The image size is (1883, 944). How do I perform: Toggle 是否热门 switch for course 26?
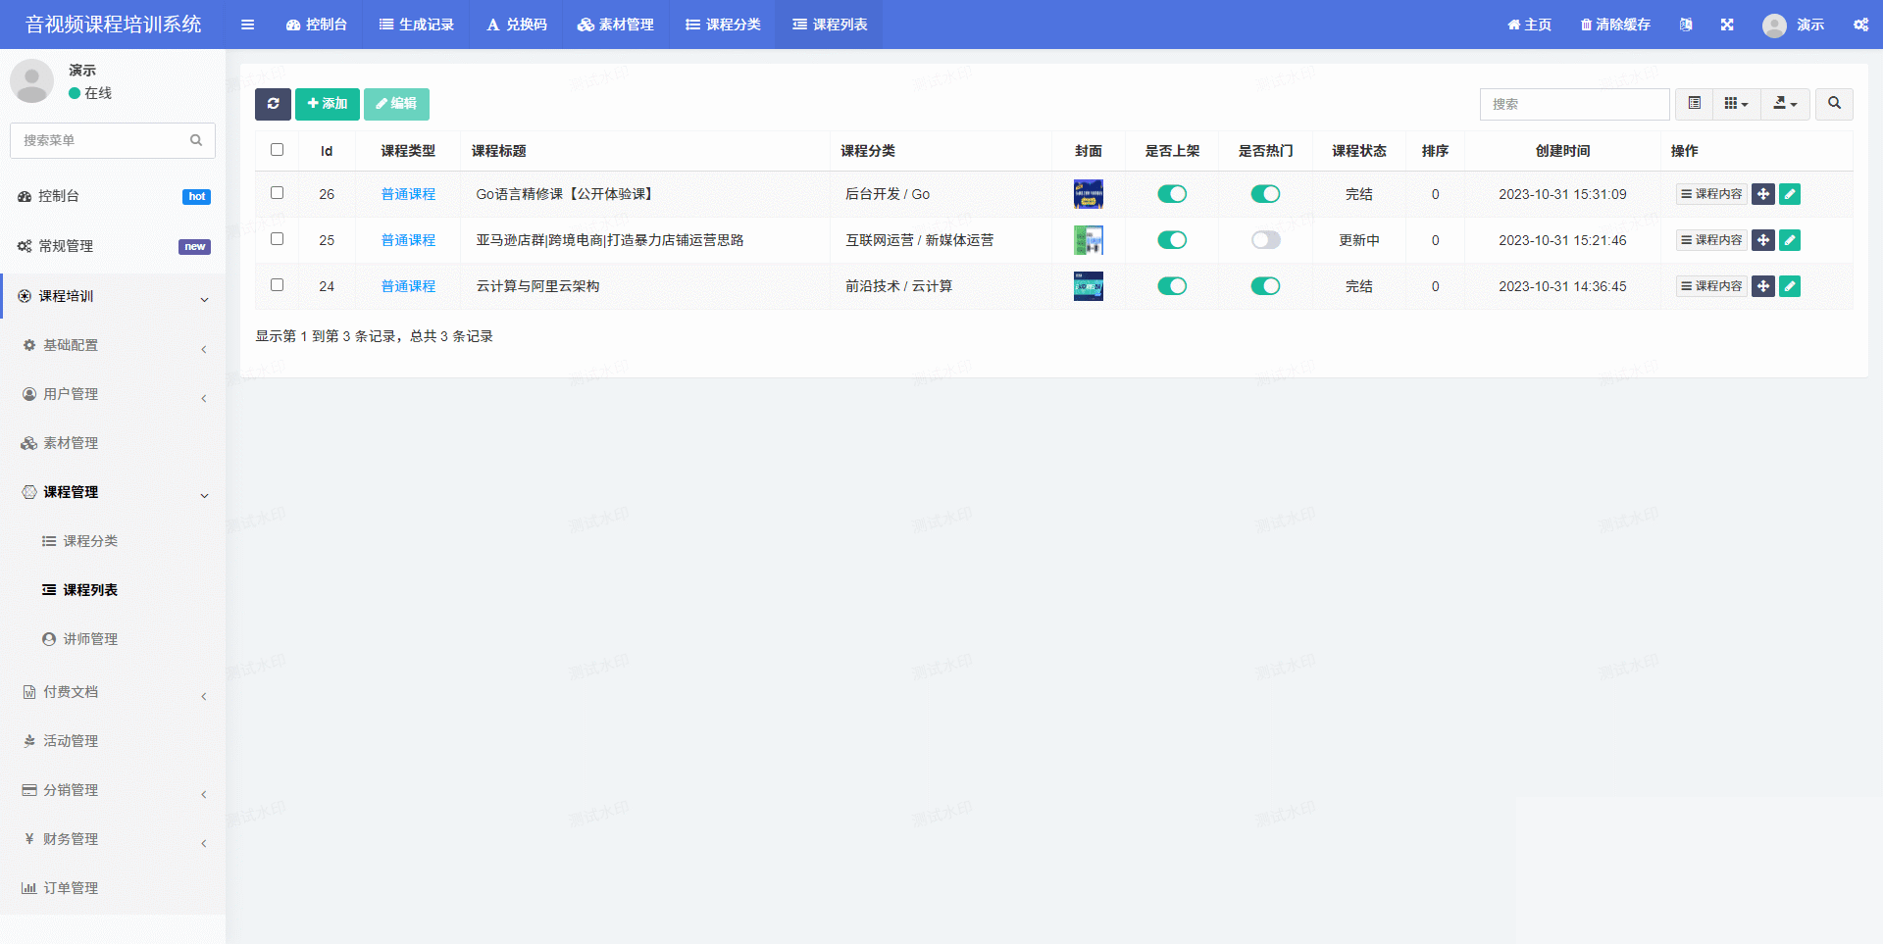pos(1265,194)
